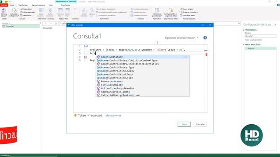Viewport: 280px width, 157px height.
Task: Switch to the Vista ribbon tab
Action: pyautogui.click(x=51, y=5)
